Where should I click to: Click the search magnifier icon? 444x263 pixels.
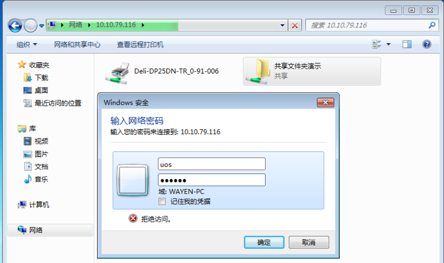point(432,25)
